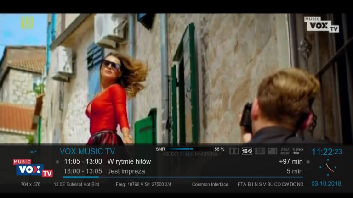Viewport: 353px width, 198px height.
Task: Click the dot before the 11:05 - 13:00 programme
Action: pyautogui.click(x=57, y=162)
